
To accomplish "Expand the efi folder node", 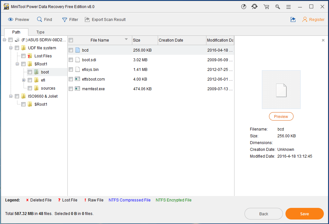I will (x=23, y=80).
